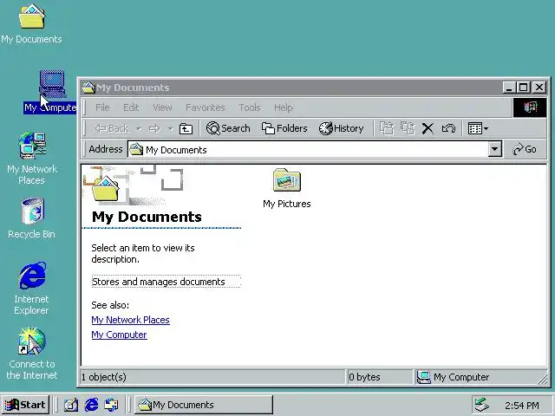This screenshot has width=555, height=416.
Task: Click the '1 object(s)' status text
Action: pos(104,377)
